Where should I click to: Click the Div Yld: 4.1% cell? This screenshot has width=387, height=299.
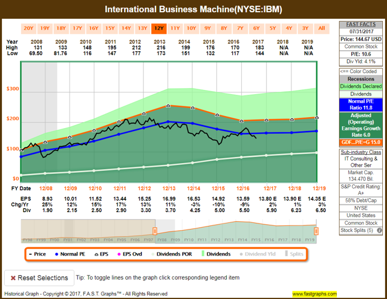click(361, 62)
